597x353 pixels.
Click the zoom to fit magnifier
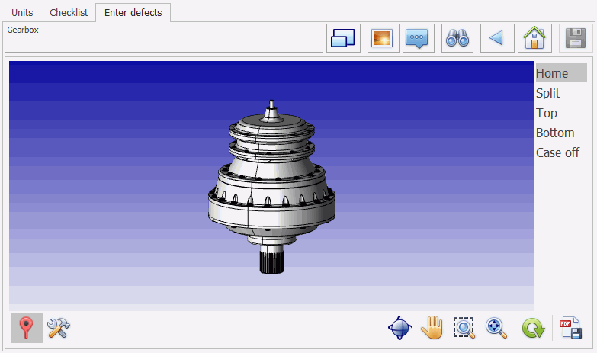point(496,328)
